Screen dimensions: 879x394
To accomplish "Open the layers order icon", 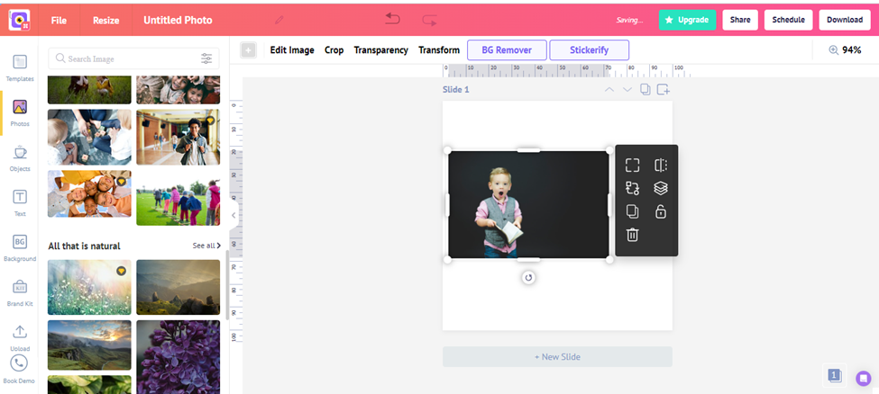I will (x=661, y=189).
